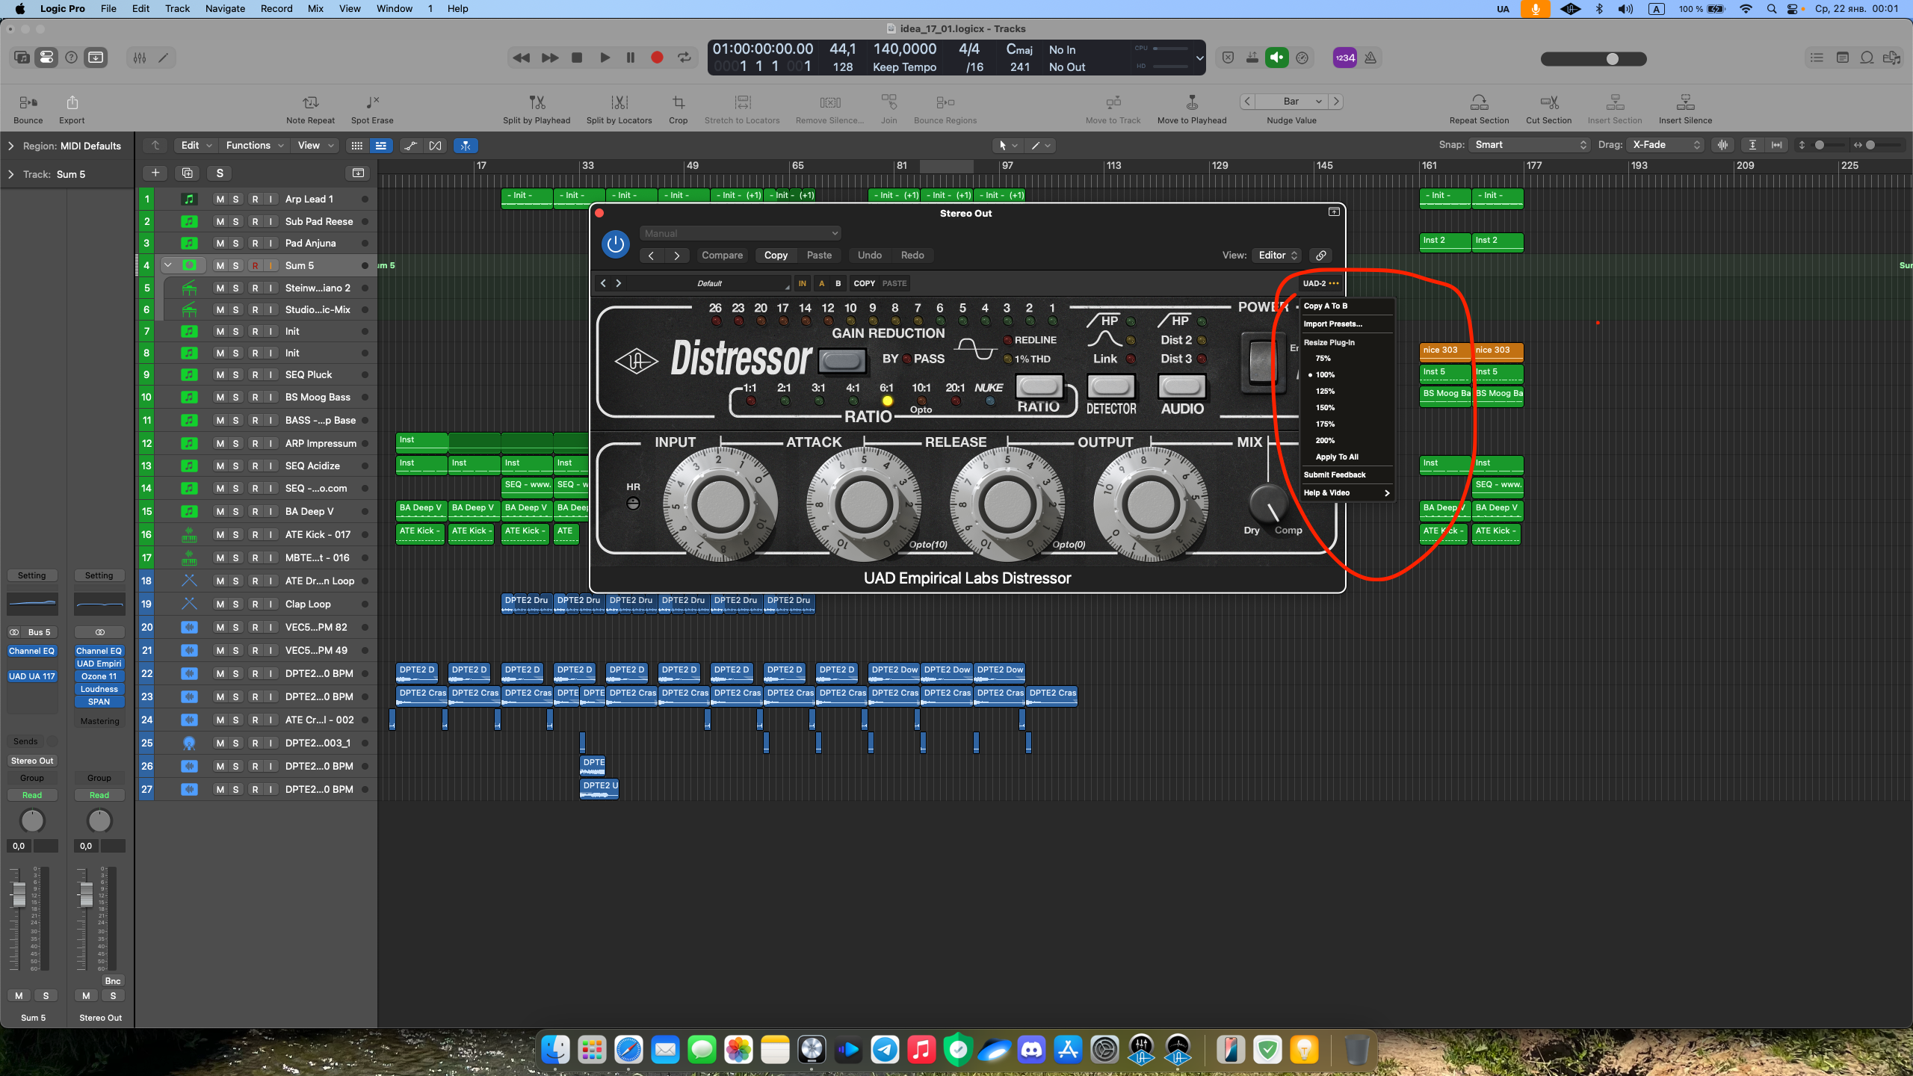The width and height of the screenshot is (1913, 1076).
Task: Click the Bounce toolbar icon
Action: coord(28,102)
